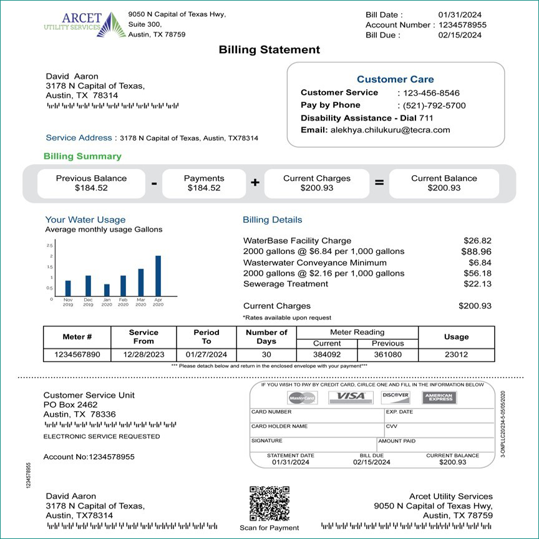539x539 pixels.
Task: Click the $88.96 charge amount
Action: point(476,251)
